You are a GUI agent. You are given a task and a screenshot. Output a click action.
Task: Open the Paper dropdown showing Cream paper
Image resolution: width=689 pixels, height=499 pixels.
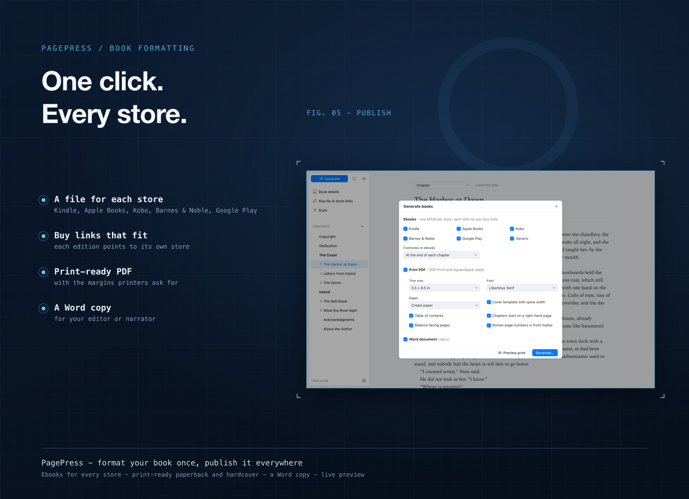point(444,305)
